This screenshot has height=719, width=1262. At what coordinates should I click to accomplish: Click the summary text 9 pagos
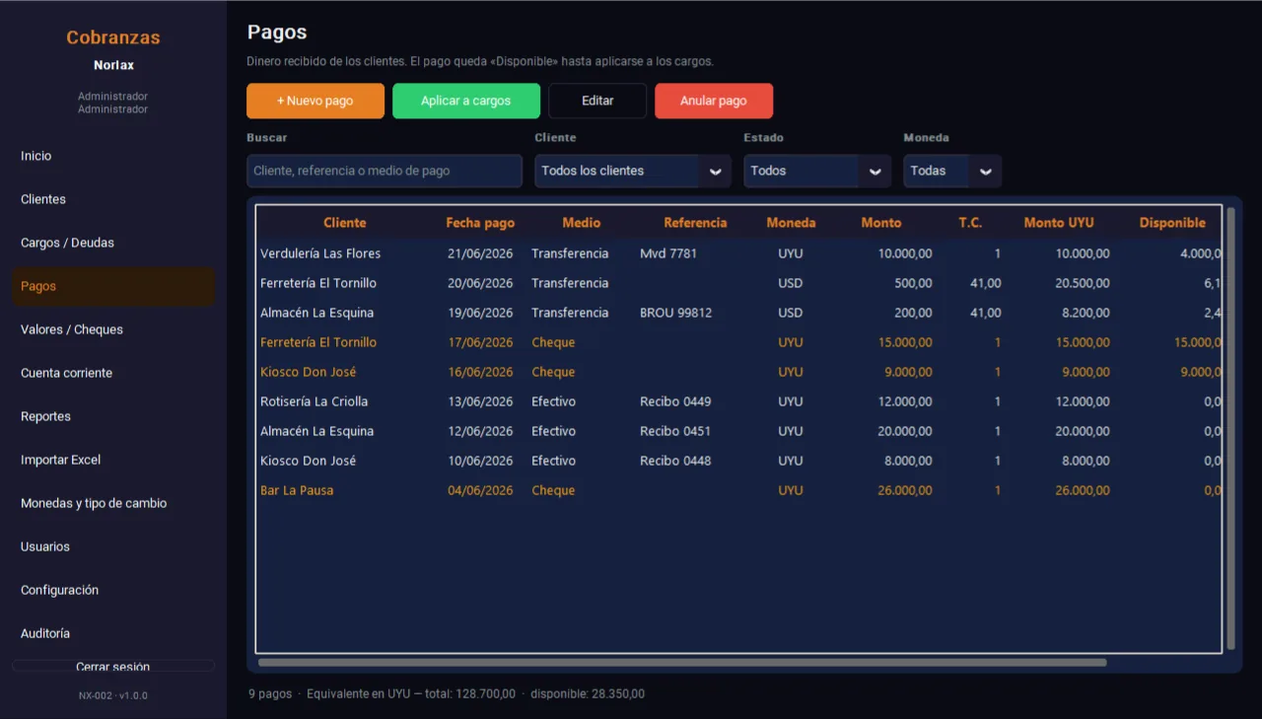click(270, 693)
